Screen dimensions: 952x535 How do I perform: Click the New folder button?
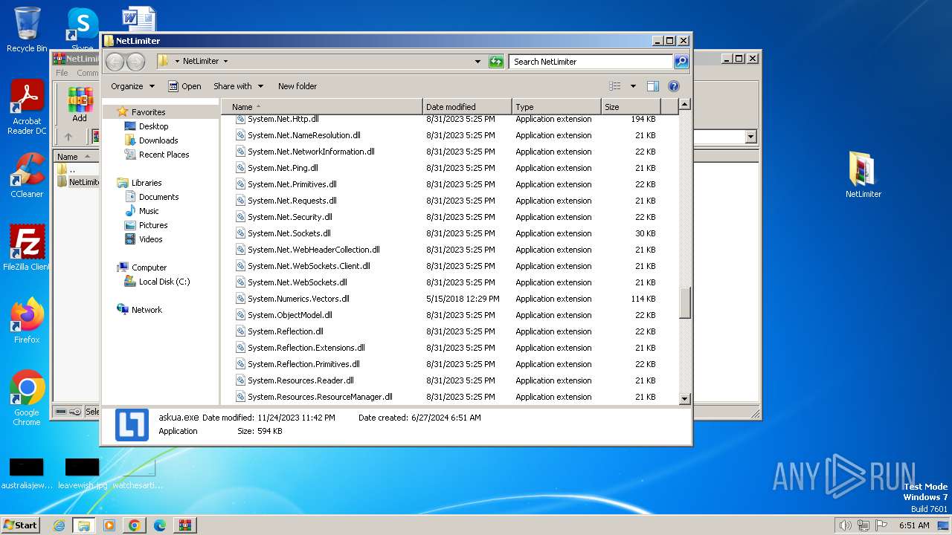(297, 86)
